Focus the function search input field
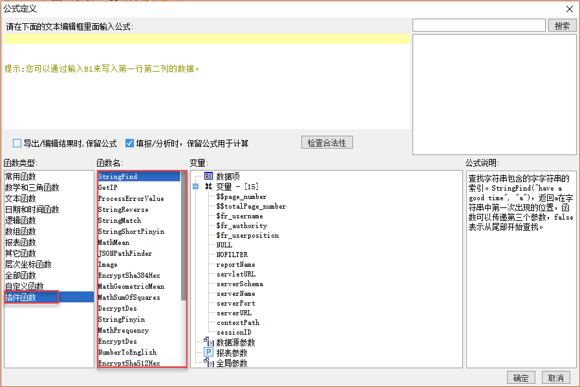580x387 pixels. click(x=479, y=25)
